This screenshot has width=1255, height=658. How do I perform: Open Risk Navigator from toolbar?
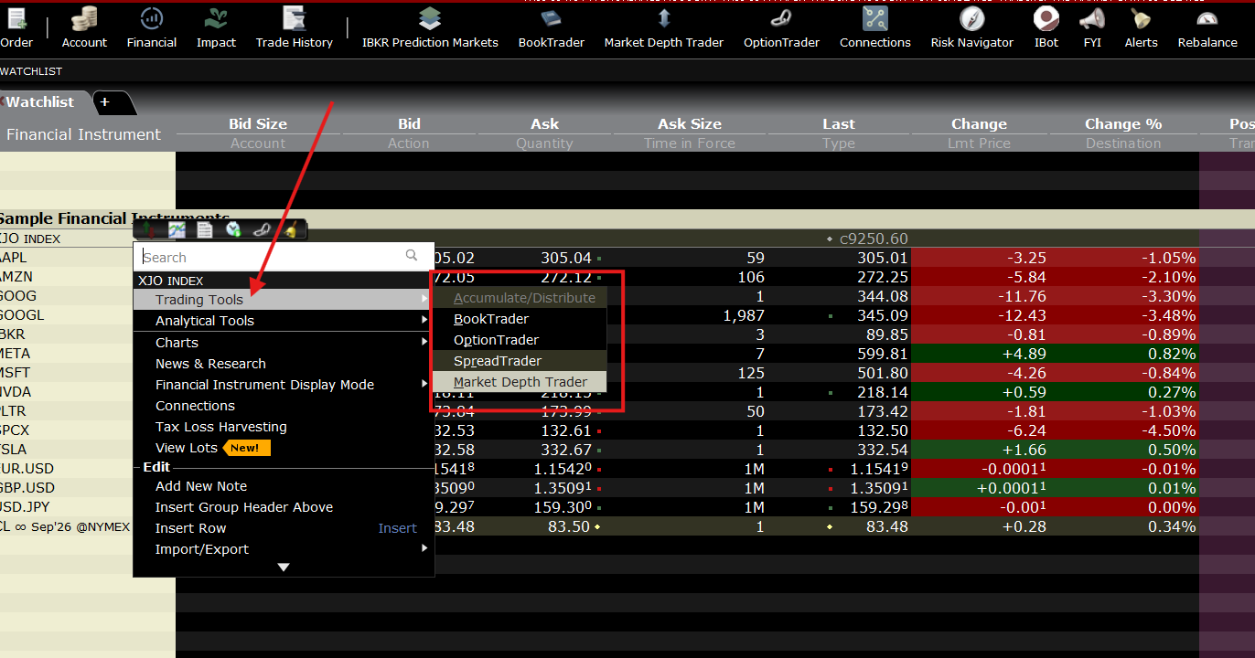pyautogui.click(x=971, y=27)
